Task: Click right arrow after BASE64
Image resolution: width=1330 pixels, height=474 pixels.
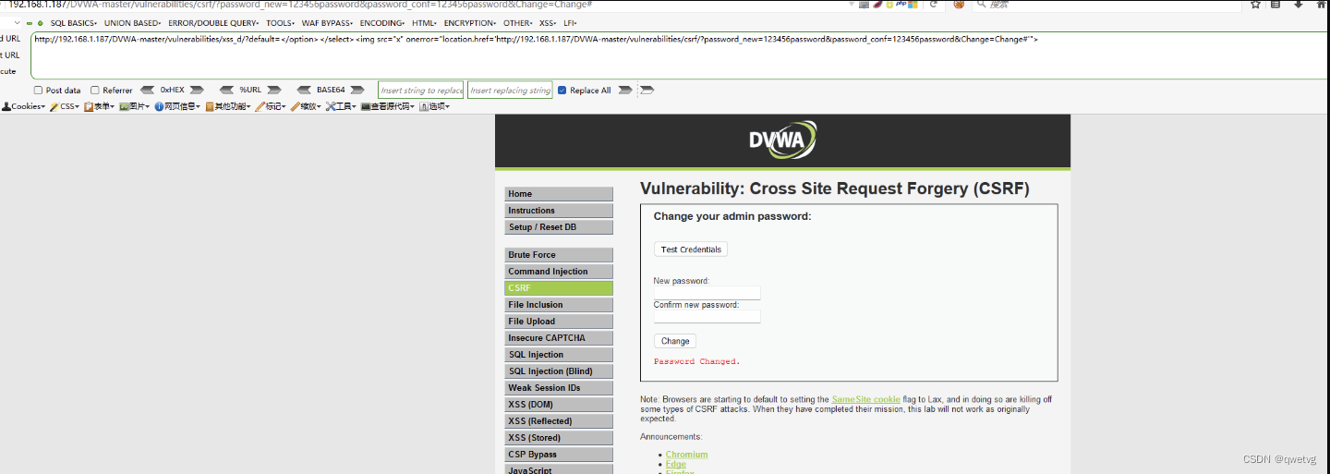Action: [357, 91]
